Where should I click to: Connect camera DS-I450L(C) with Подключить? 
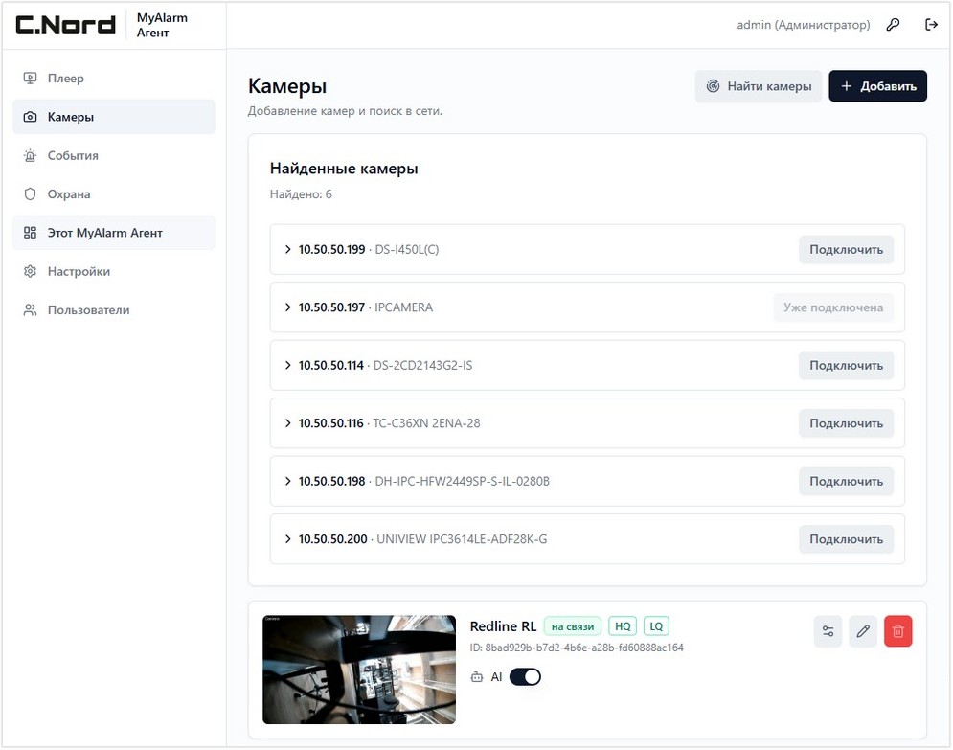tap(846, 250)
